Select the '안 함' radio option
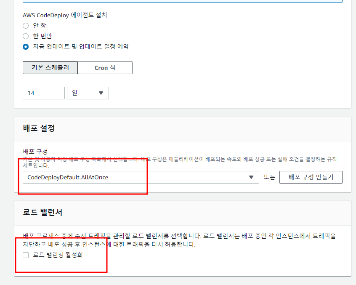Viewport: 356px width, 285px height. click(26, 26)
